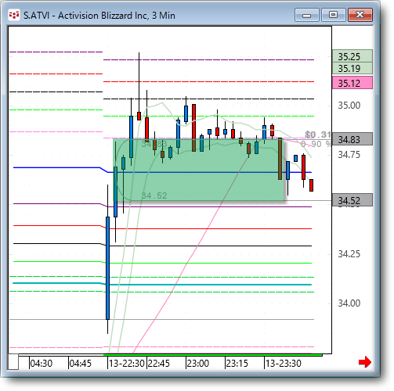Click the 34.75 price axis label
This screenshot has height=391, width=394.
coord(349,155)
